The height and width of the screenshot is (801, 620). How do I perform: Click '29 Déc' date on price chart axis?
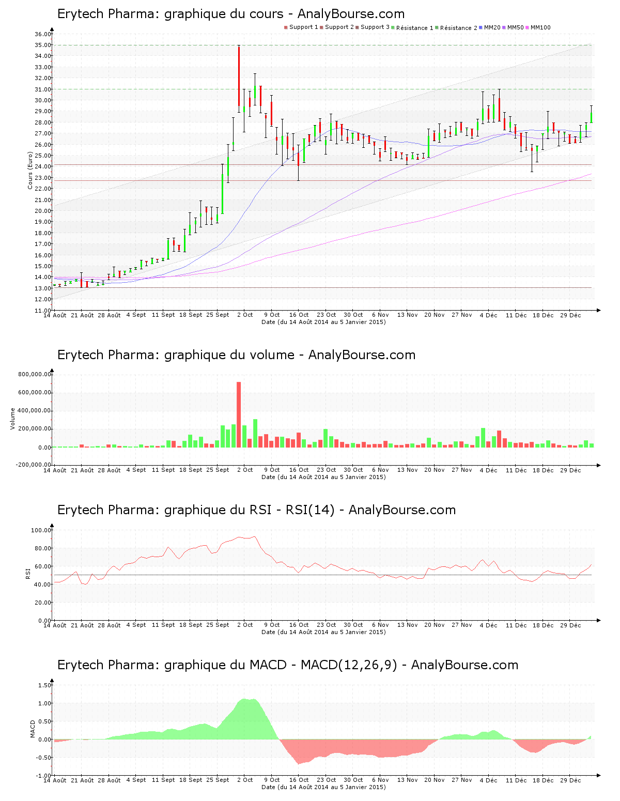pos(571,315)
